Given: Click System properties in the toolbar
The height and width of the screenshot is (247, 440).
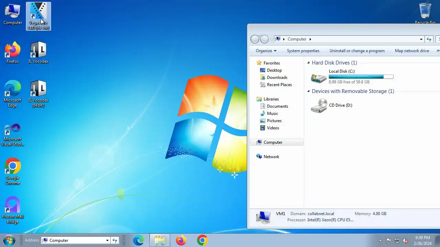Looking at the screenshot, I should (303, 51).
